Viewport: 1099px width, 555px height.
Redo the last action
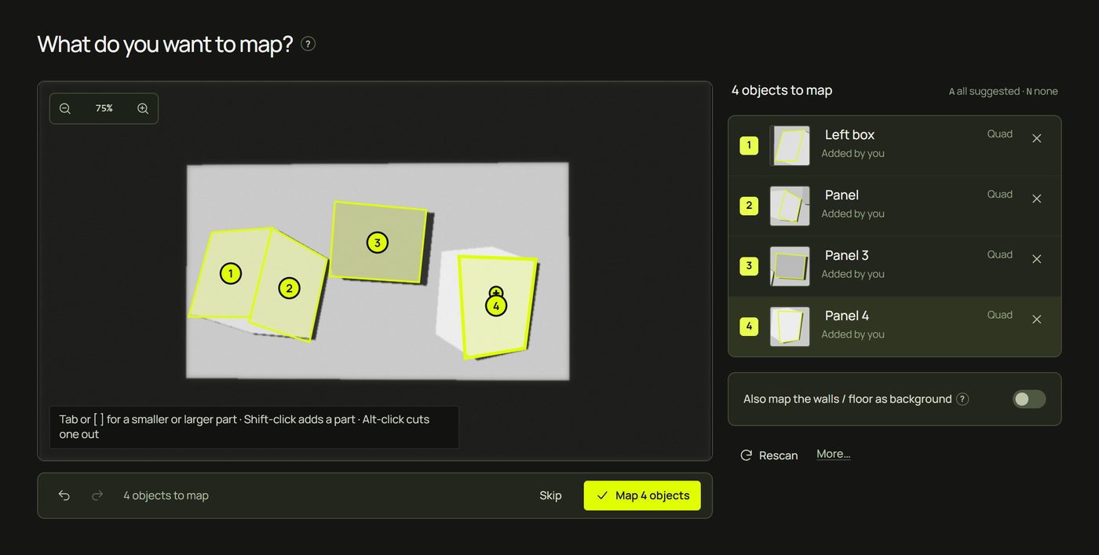pyautogui.click(x=97, y=495)
